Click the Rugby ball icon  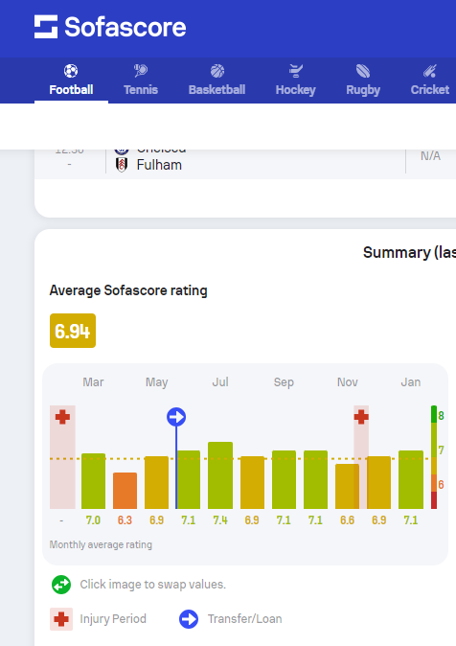[363, 71]
